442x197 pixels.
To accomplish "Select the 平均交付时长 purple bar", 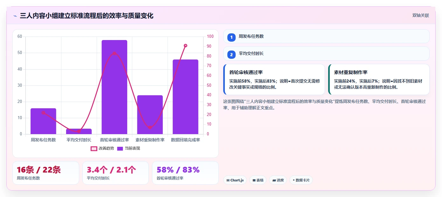I will 79,131.
